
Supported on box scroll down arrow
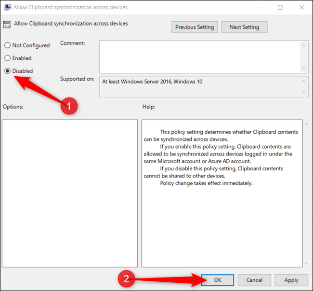pos(304,92)
